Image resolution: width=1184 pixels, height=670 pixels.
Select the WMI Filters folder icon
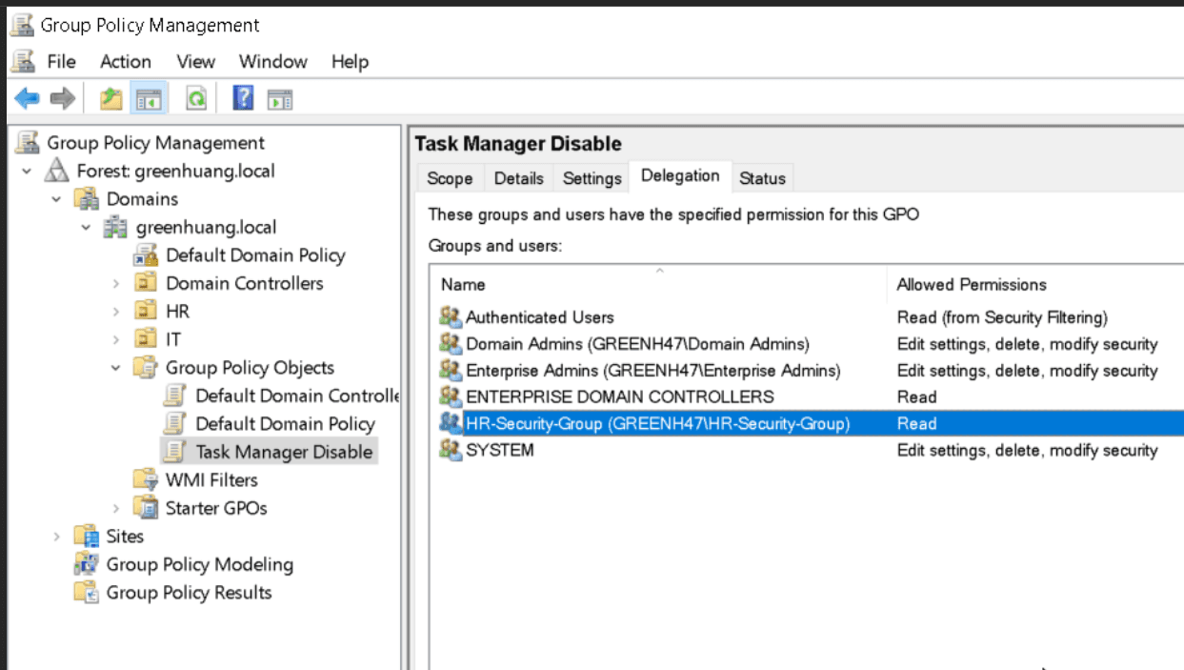(146, 479)
